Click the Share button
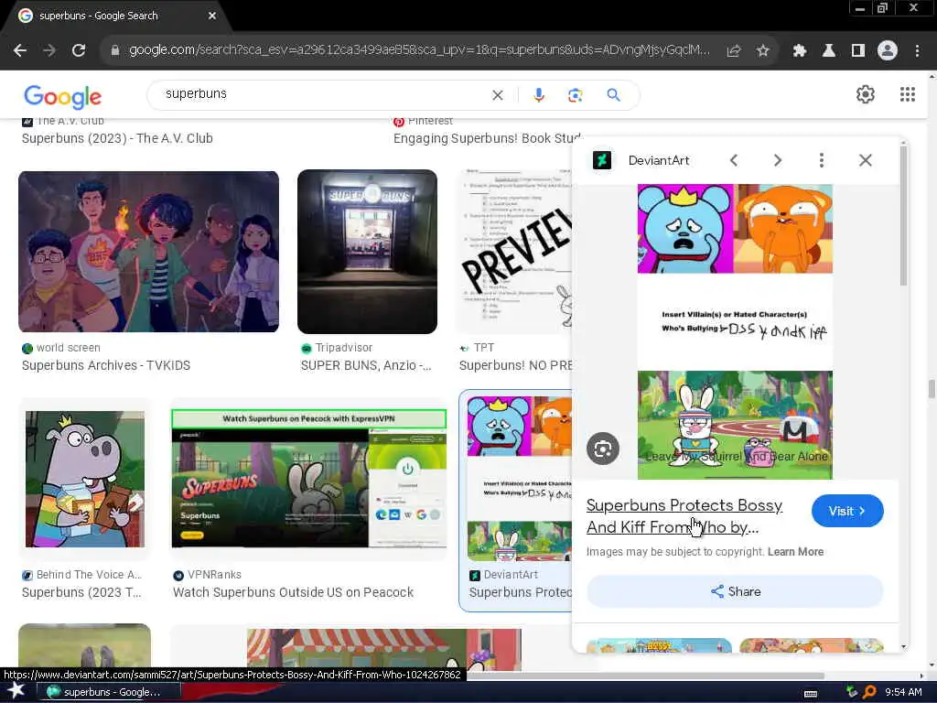The height and width of the screenshot is (703, 937). (x=735, y=591)
